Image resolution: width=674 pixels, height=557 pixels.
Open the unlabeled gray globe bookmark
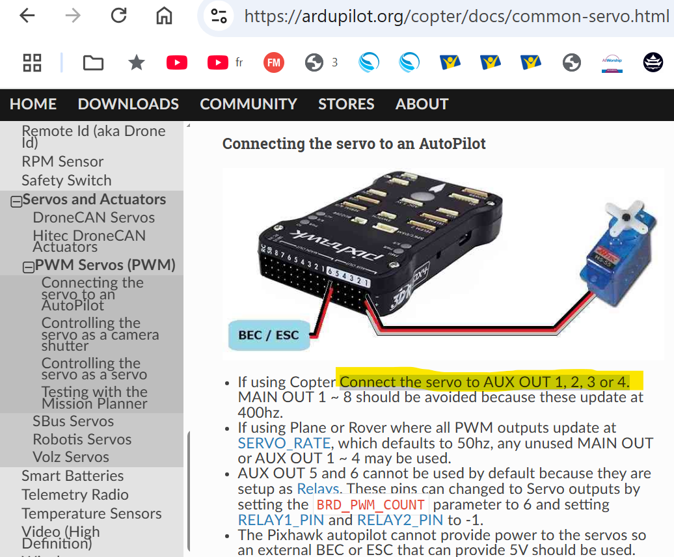click(572, 62)
